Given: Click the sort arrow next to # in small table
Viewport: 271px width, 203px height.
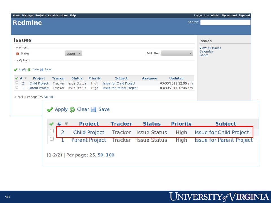Looking at the screenshot, I should pyautogui.click(x=25, y=78).
